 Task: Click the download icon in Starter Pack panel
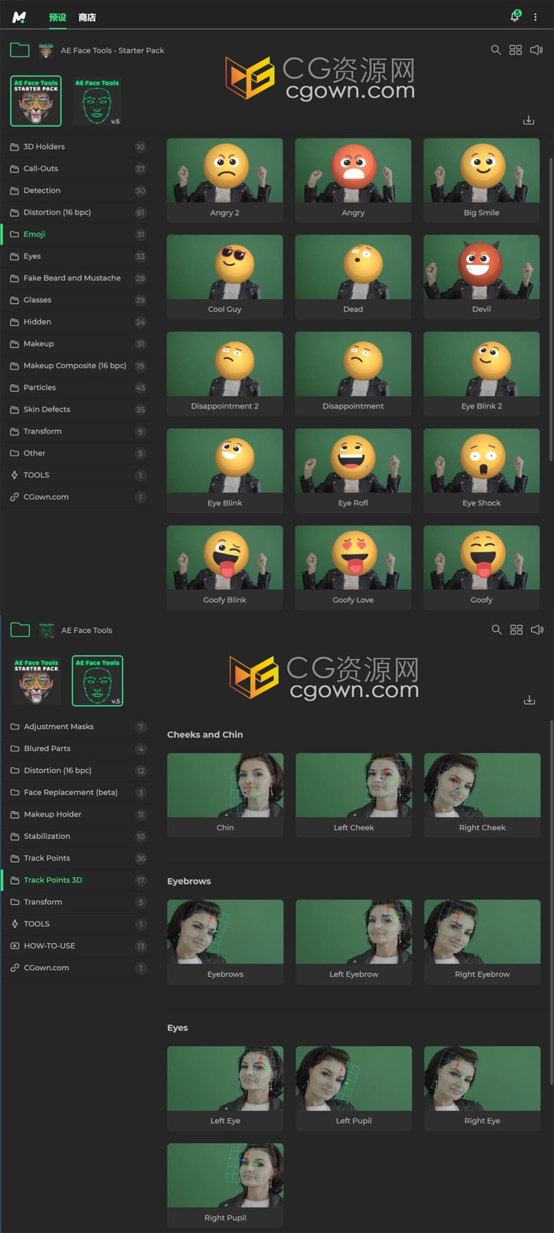click(x=528, y=120)
